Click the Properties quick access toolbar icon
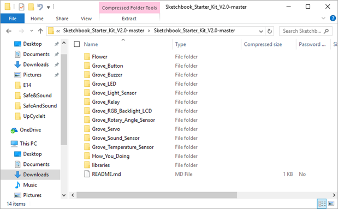Image resolution: width=338 pixels, height=209 pixels. 21,7
